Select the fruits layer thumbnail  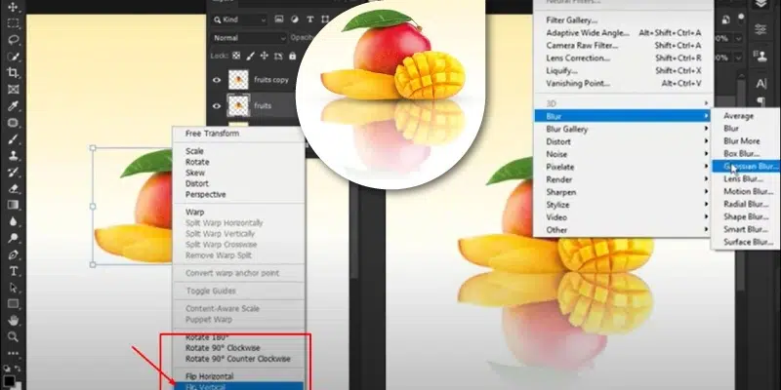[x=238, y=106]
